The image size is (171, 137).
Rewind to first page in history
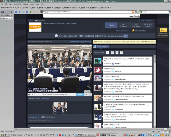16,12
